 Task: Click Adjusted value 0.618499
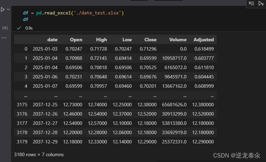[x=204, y=49]
